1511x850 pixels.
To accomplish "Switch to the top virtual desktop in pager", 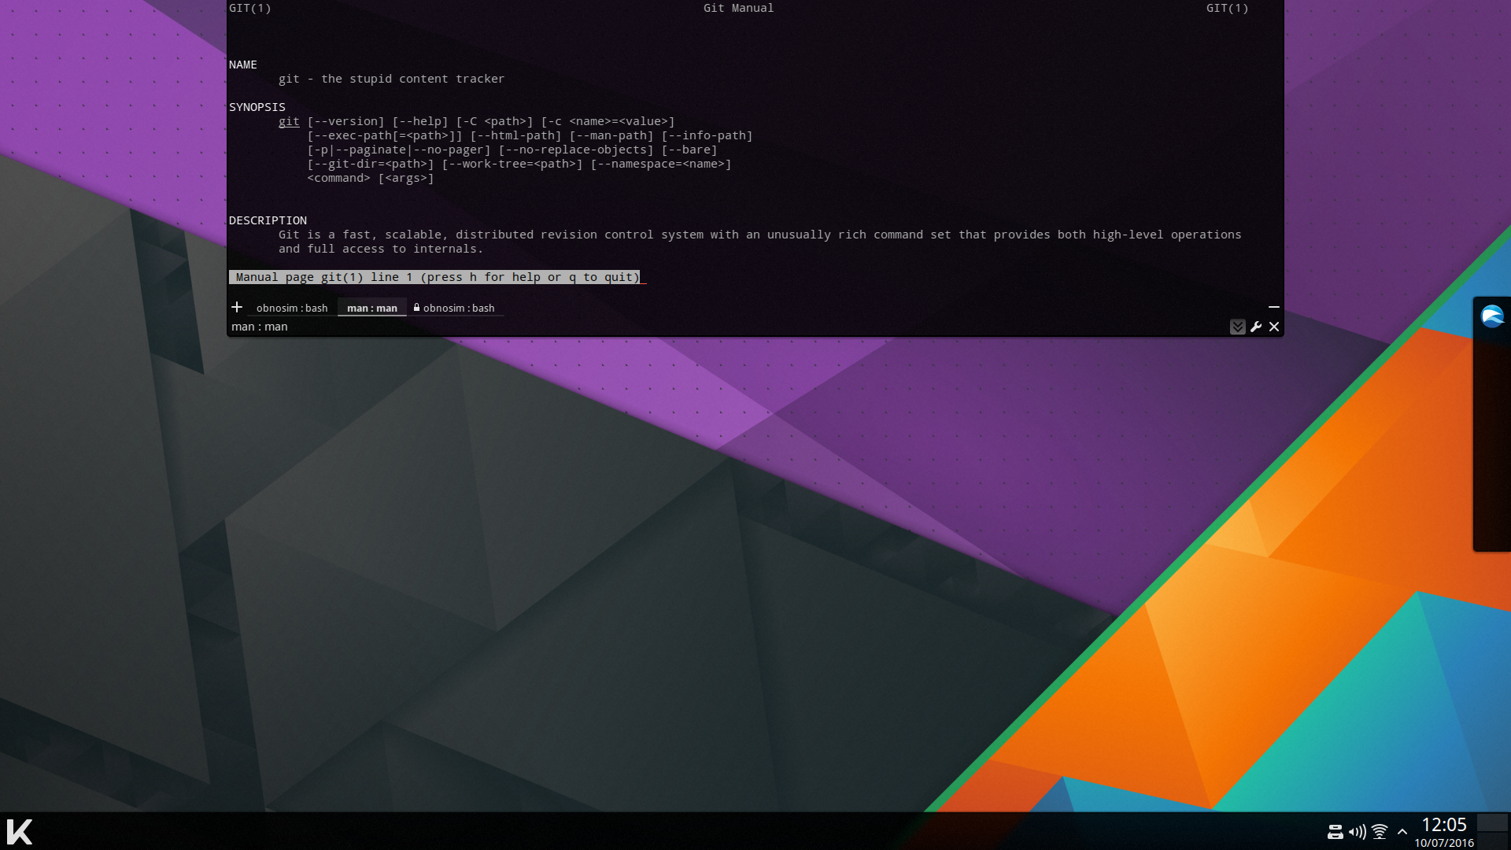I will pos(1493,822).
